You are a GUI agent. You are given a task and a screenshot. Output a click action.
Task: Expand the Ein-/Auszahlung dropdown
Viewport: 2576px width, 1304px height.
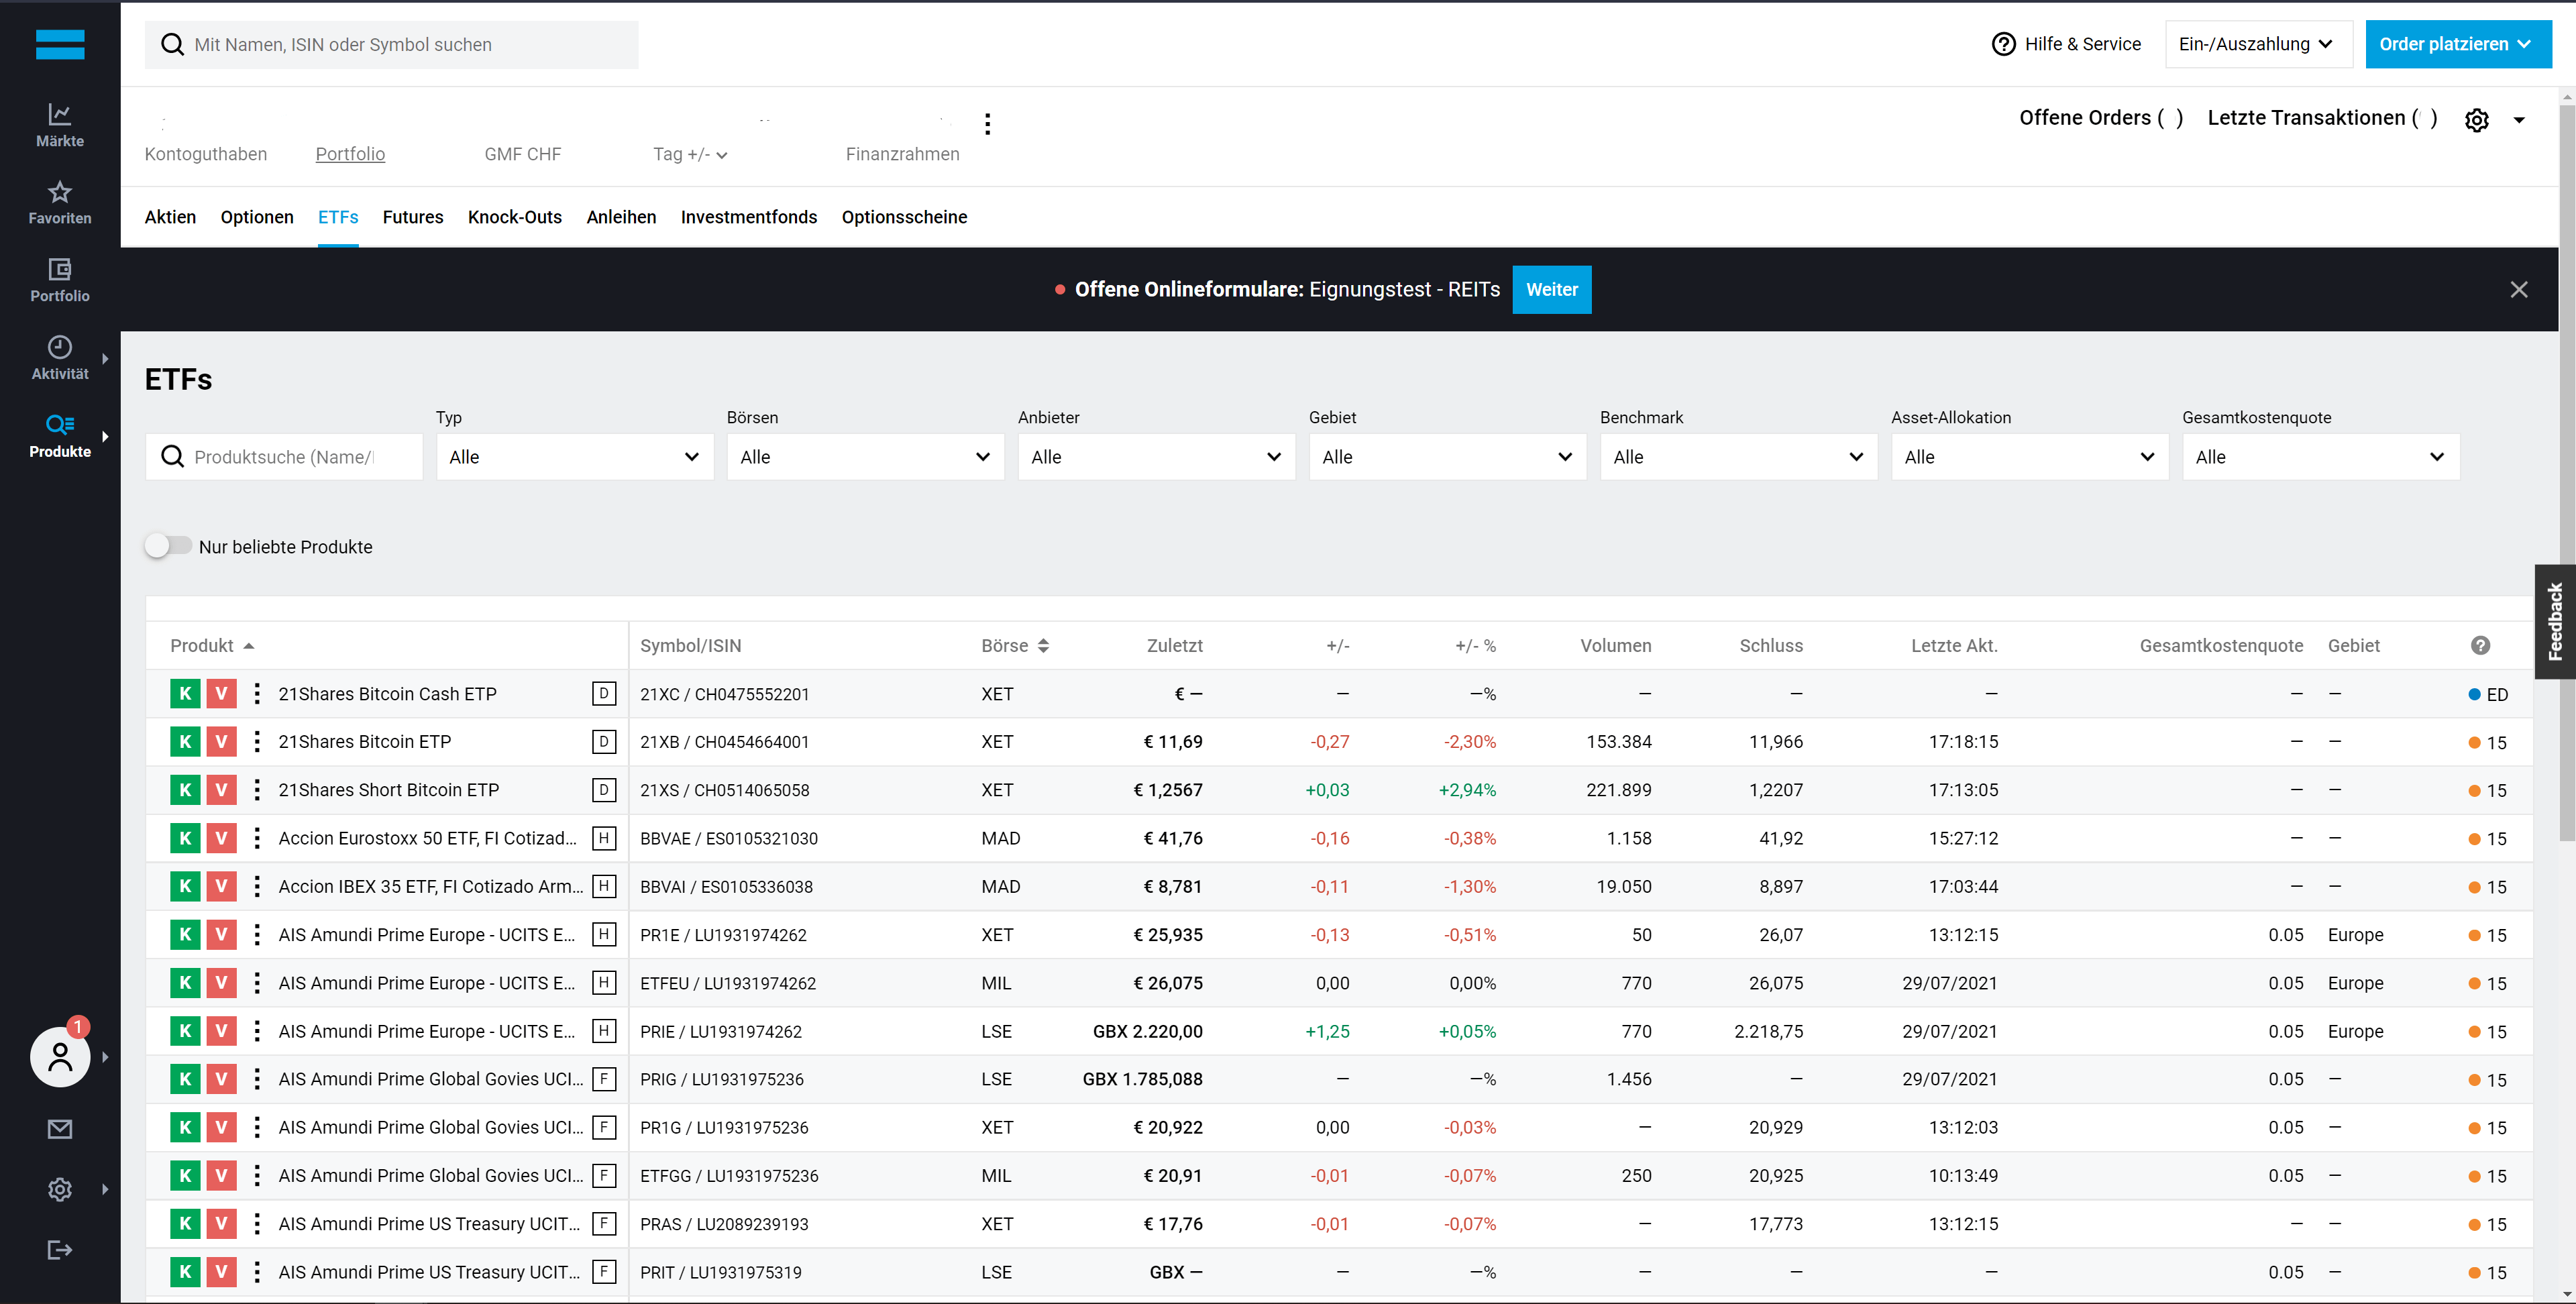(2258, 44)
